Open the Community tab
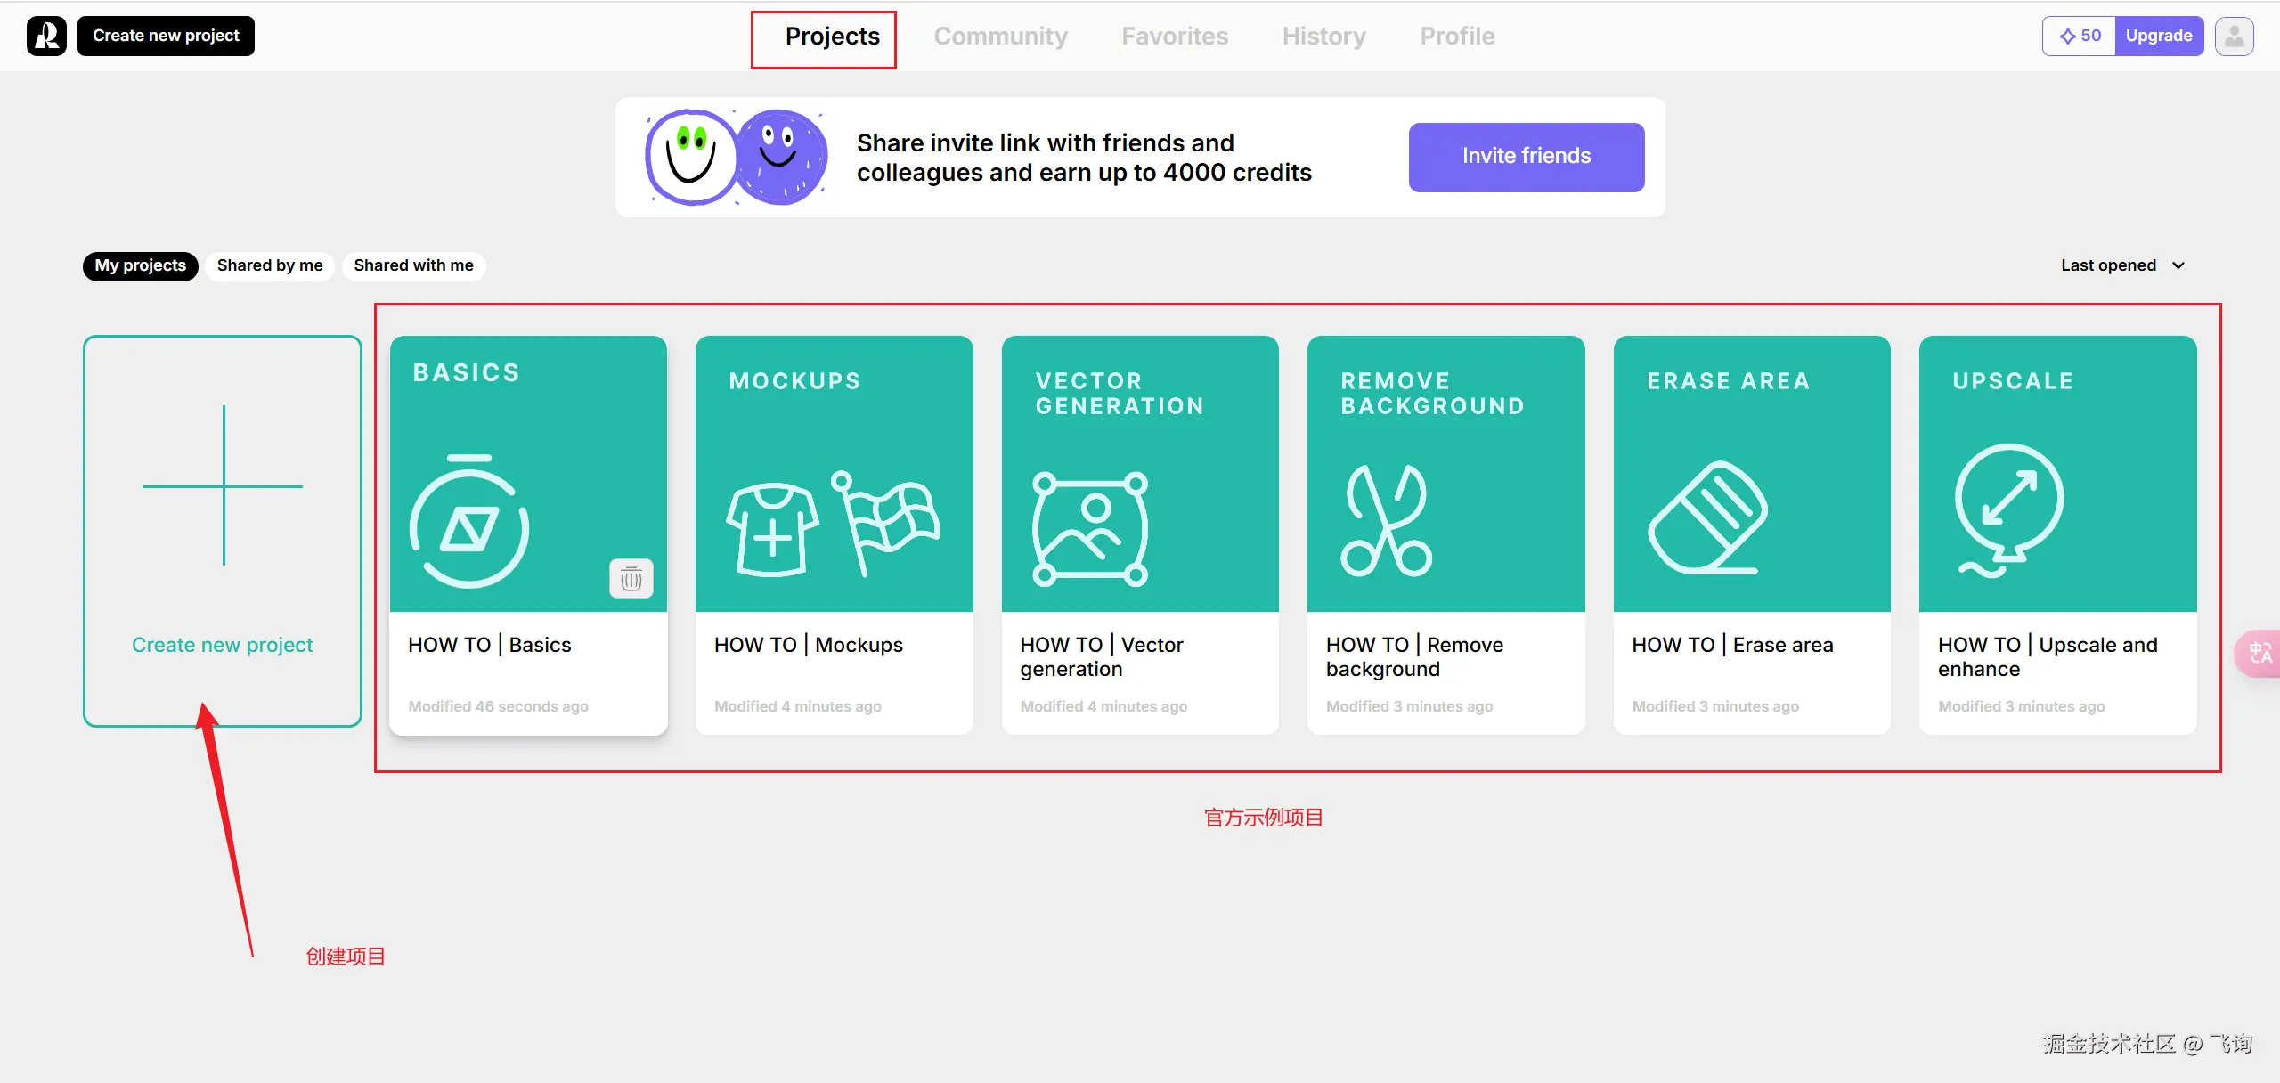Viewport: 2280px width, 1083px height. point(1000,37)
